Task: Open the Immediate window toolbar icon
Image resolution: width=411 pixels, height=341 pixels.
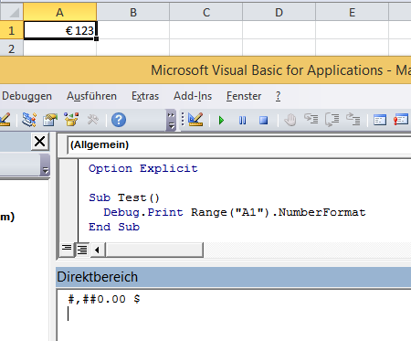Action: 401,120
